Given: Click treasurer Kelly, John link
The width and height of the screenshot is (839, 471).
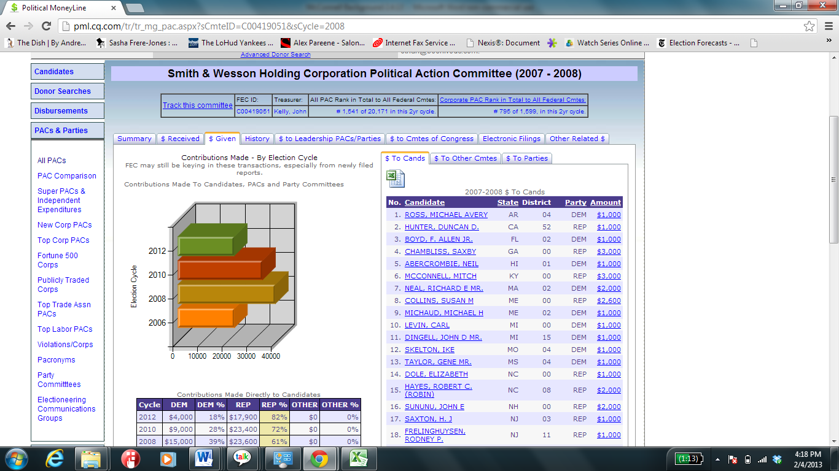Looking at the screenshot, I should click(x=290, y=112).
